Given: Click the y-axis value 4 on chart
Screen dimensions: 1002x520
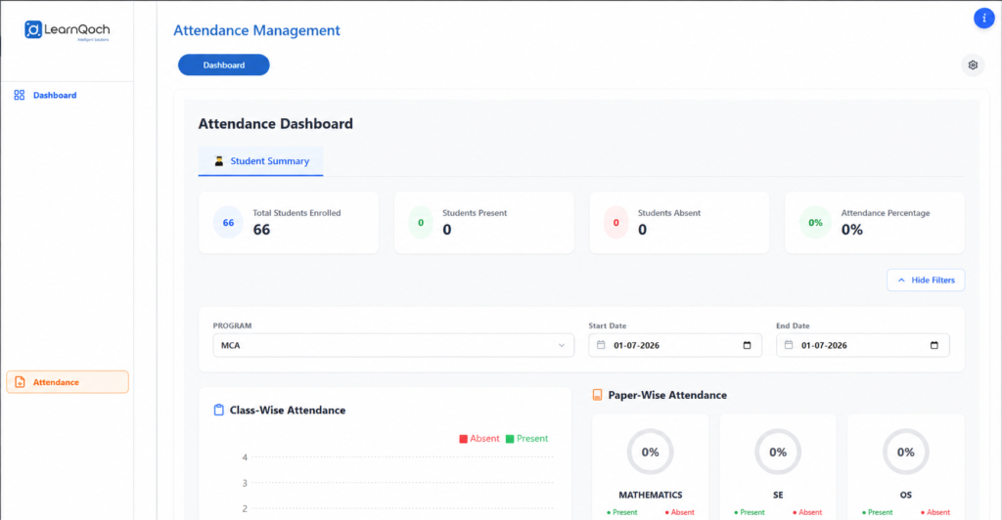Looking at the screenshot, I should tap(245, 457).
